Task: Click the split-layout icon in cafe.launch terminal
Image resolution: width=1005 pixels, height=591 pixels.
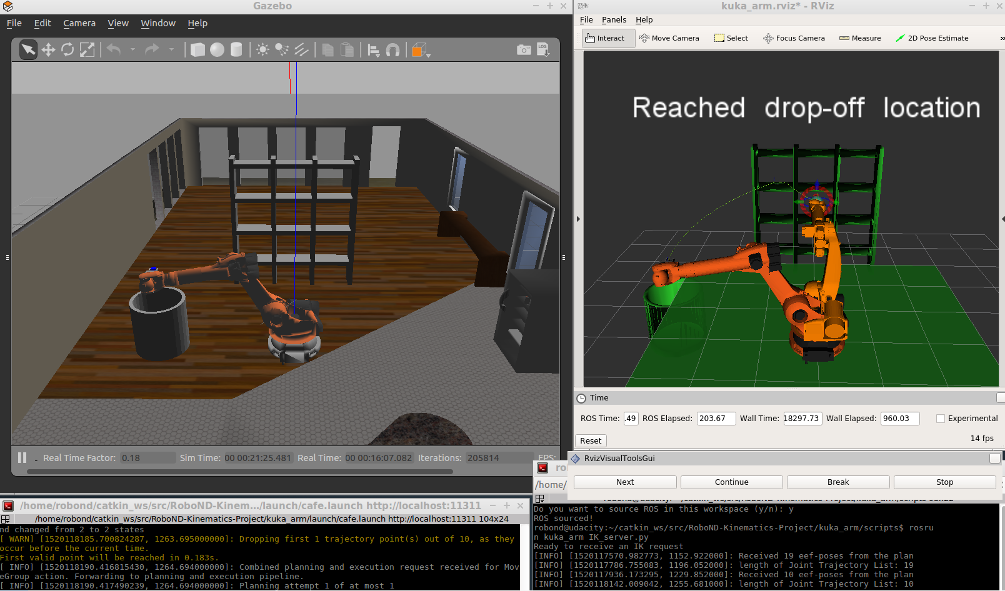Action: [x=6, y=519]
